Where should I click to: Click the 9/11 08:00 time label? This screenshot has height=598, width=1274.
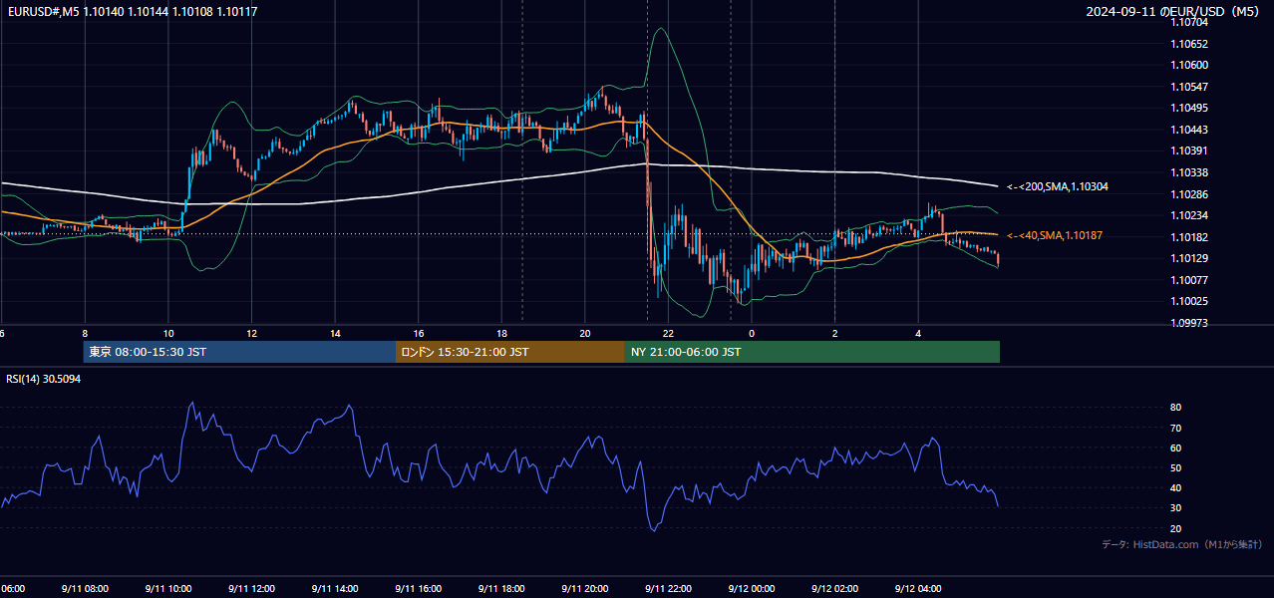(x=84, y=589)
